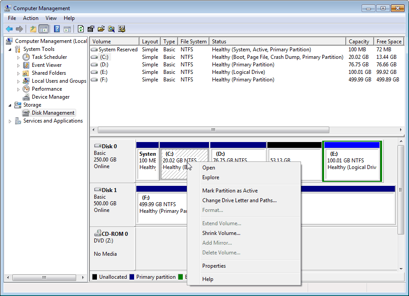Sort by the Layout column header
The height and width of the screenshot is (296, 409).
(150, 42)
